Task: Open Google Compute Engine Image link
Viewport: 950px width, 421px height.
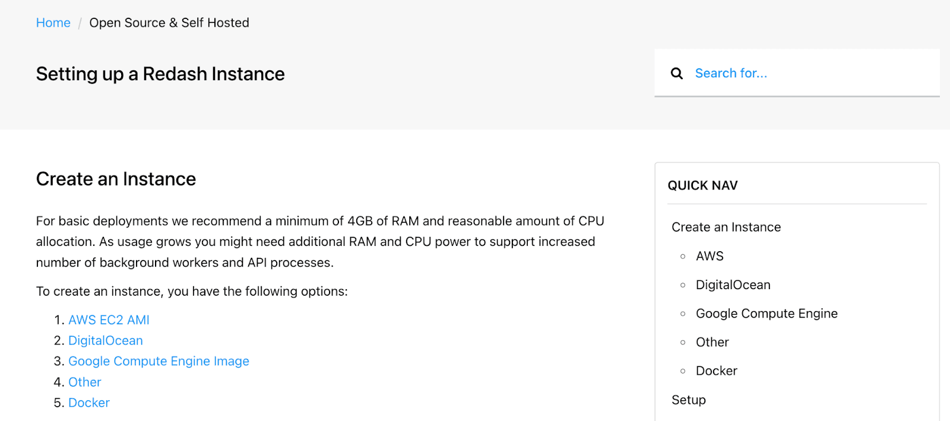Action: 159,362
